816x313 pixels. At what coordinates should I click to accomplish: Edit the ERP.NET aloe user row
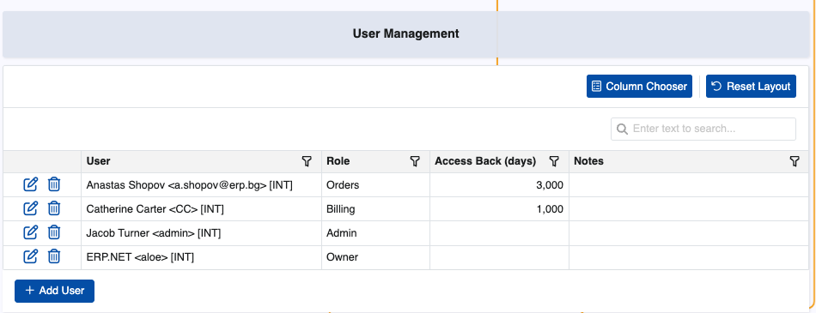pos(31,256)
